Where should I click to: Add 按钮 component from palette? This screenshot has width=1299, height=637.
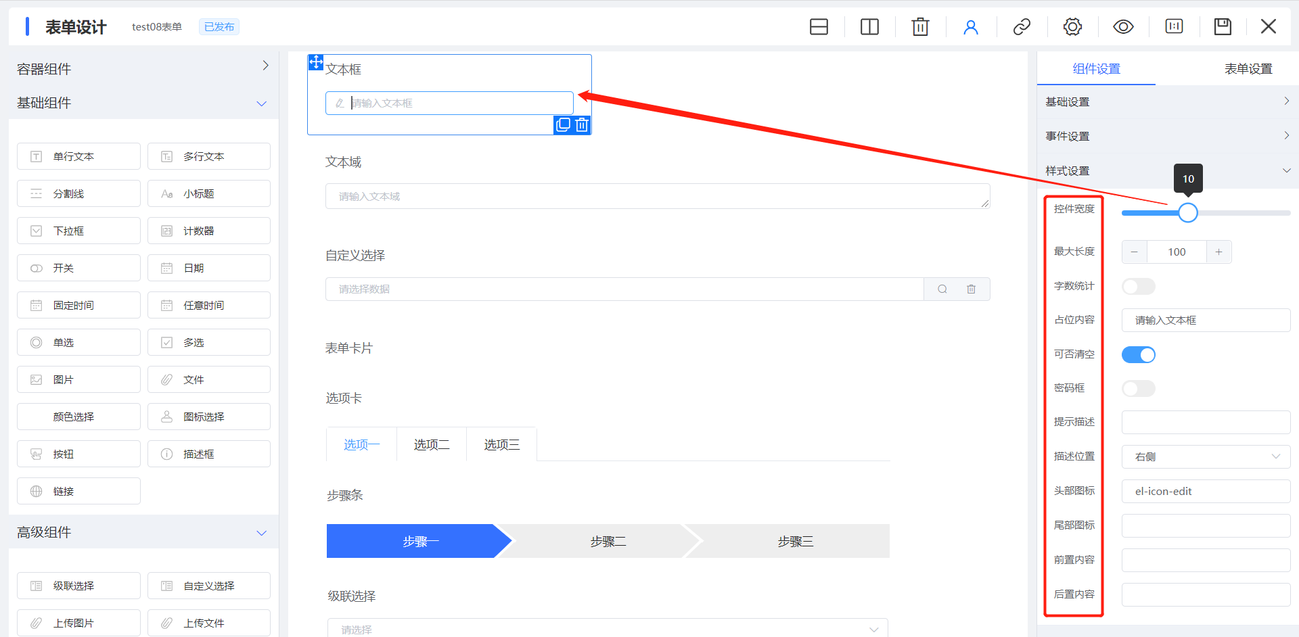point(78,454)
